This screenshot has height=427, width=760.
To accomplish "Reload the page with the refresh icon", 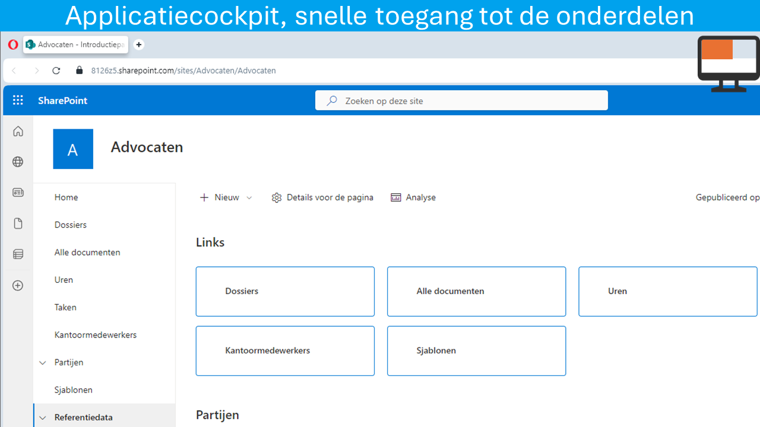I will [x=56, y=71].
